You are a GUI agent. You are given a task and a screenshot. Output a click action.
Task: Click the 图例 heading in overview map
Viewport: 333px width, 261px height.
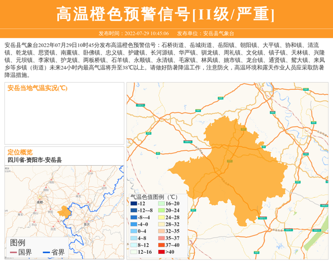tap(18, 243)
